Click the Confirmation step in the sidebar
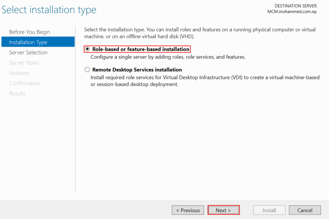 [24, 83]
